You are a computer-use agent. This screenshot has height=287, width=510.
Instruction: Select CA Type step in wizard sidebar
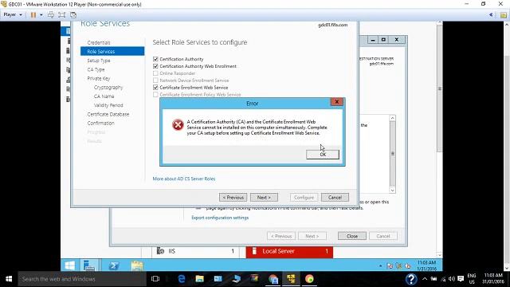(96, 69)
